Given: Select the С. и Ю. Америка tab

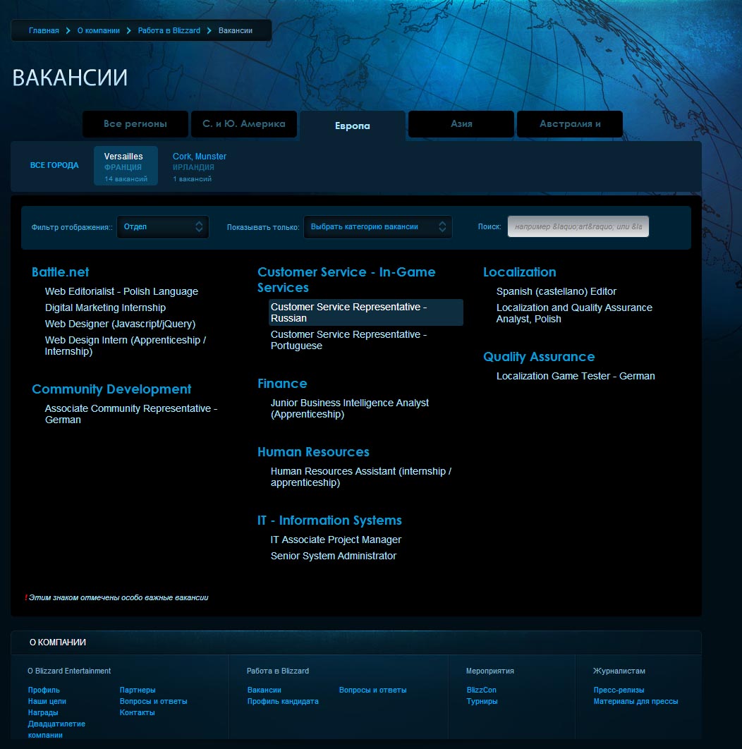Looking at the screenshot, I should tap(244, 124).
